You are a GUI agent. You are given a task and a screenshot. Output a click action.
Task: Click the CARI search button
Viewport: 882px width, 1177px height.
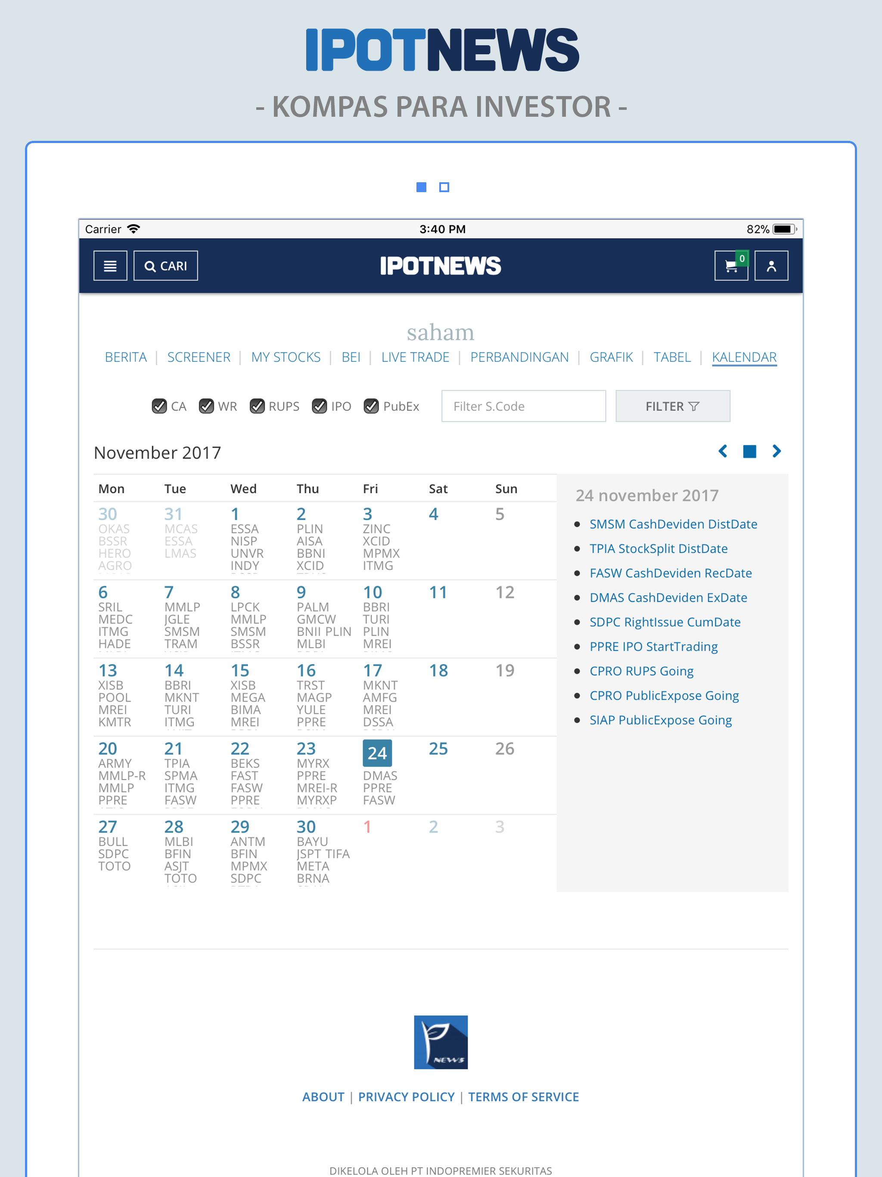[x=165, y=265]
